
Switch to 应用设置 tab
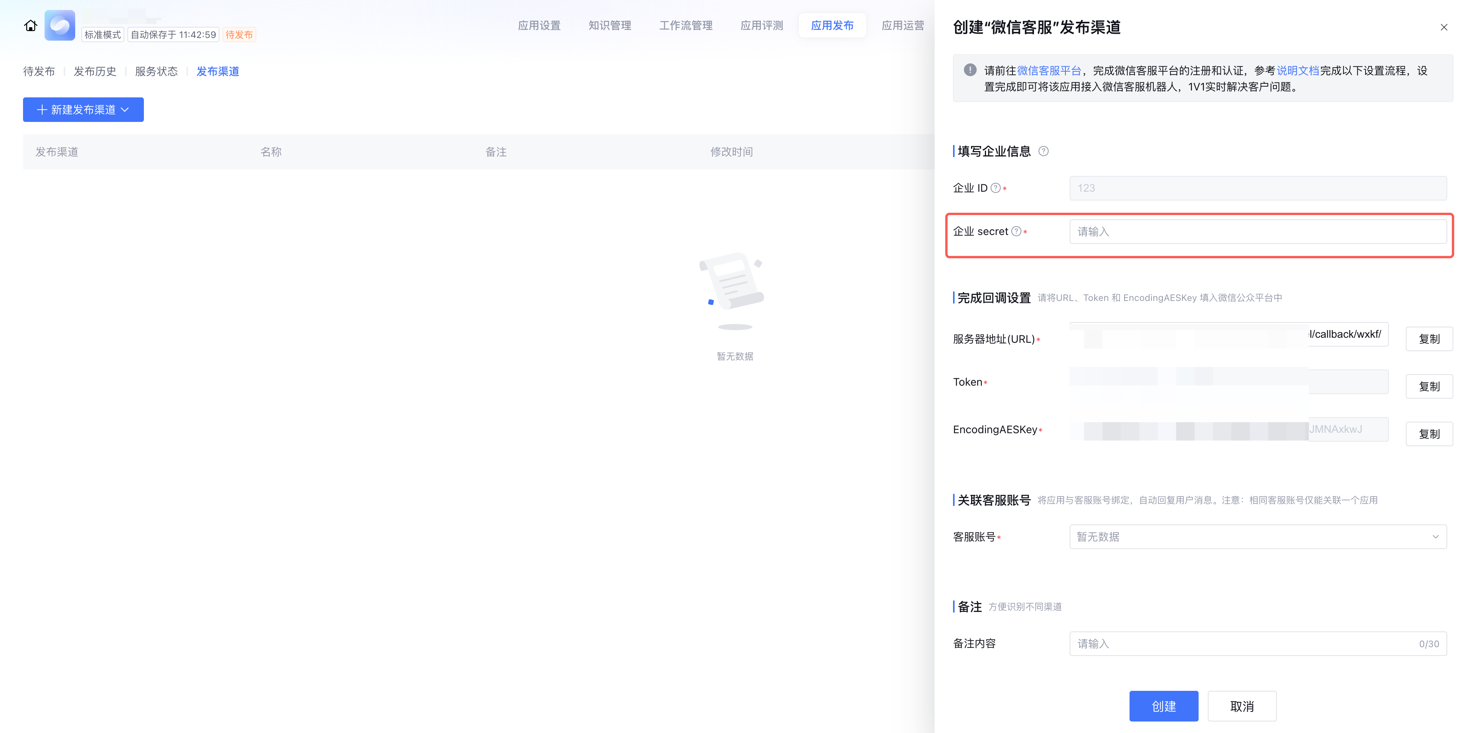pyautogui.click(x=539, y=26)
